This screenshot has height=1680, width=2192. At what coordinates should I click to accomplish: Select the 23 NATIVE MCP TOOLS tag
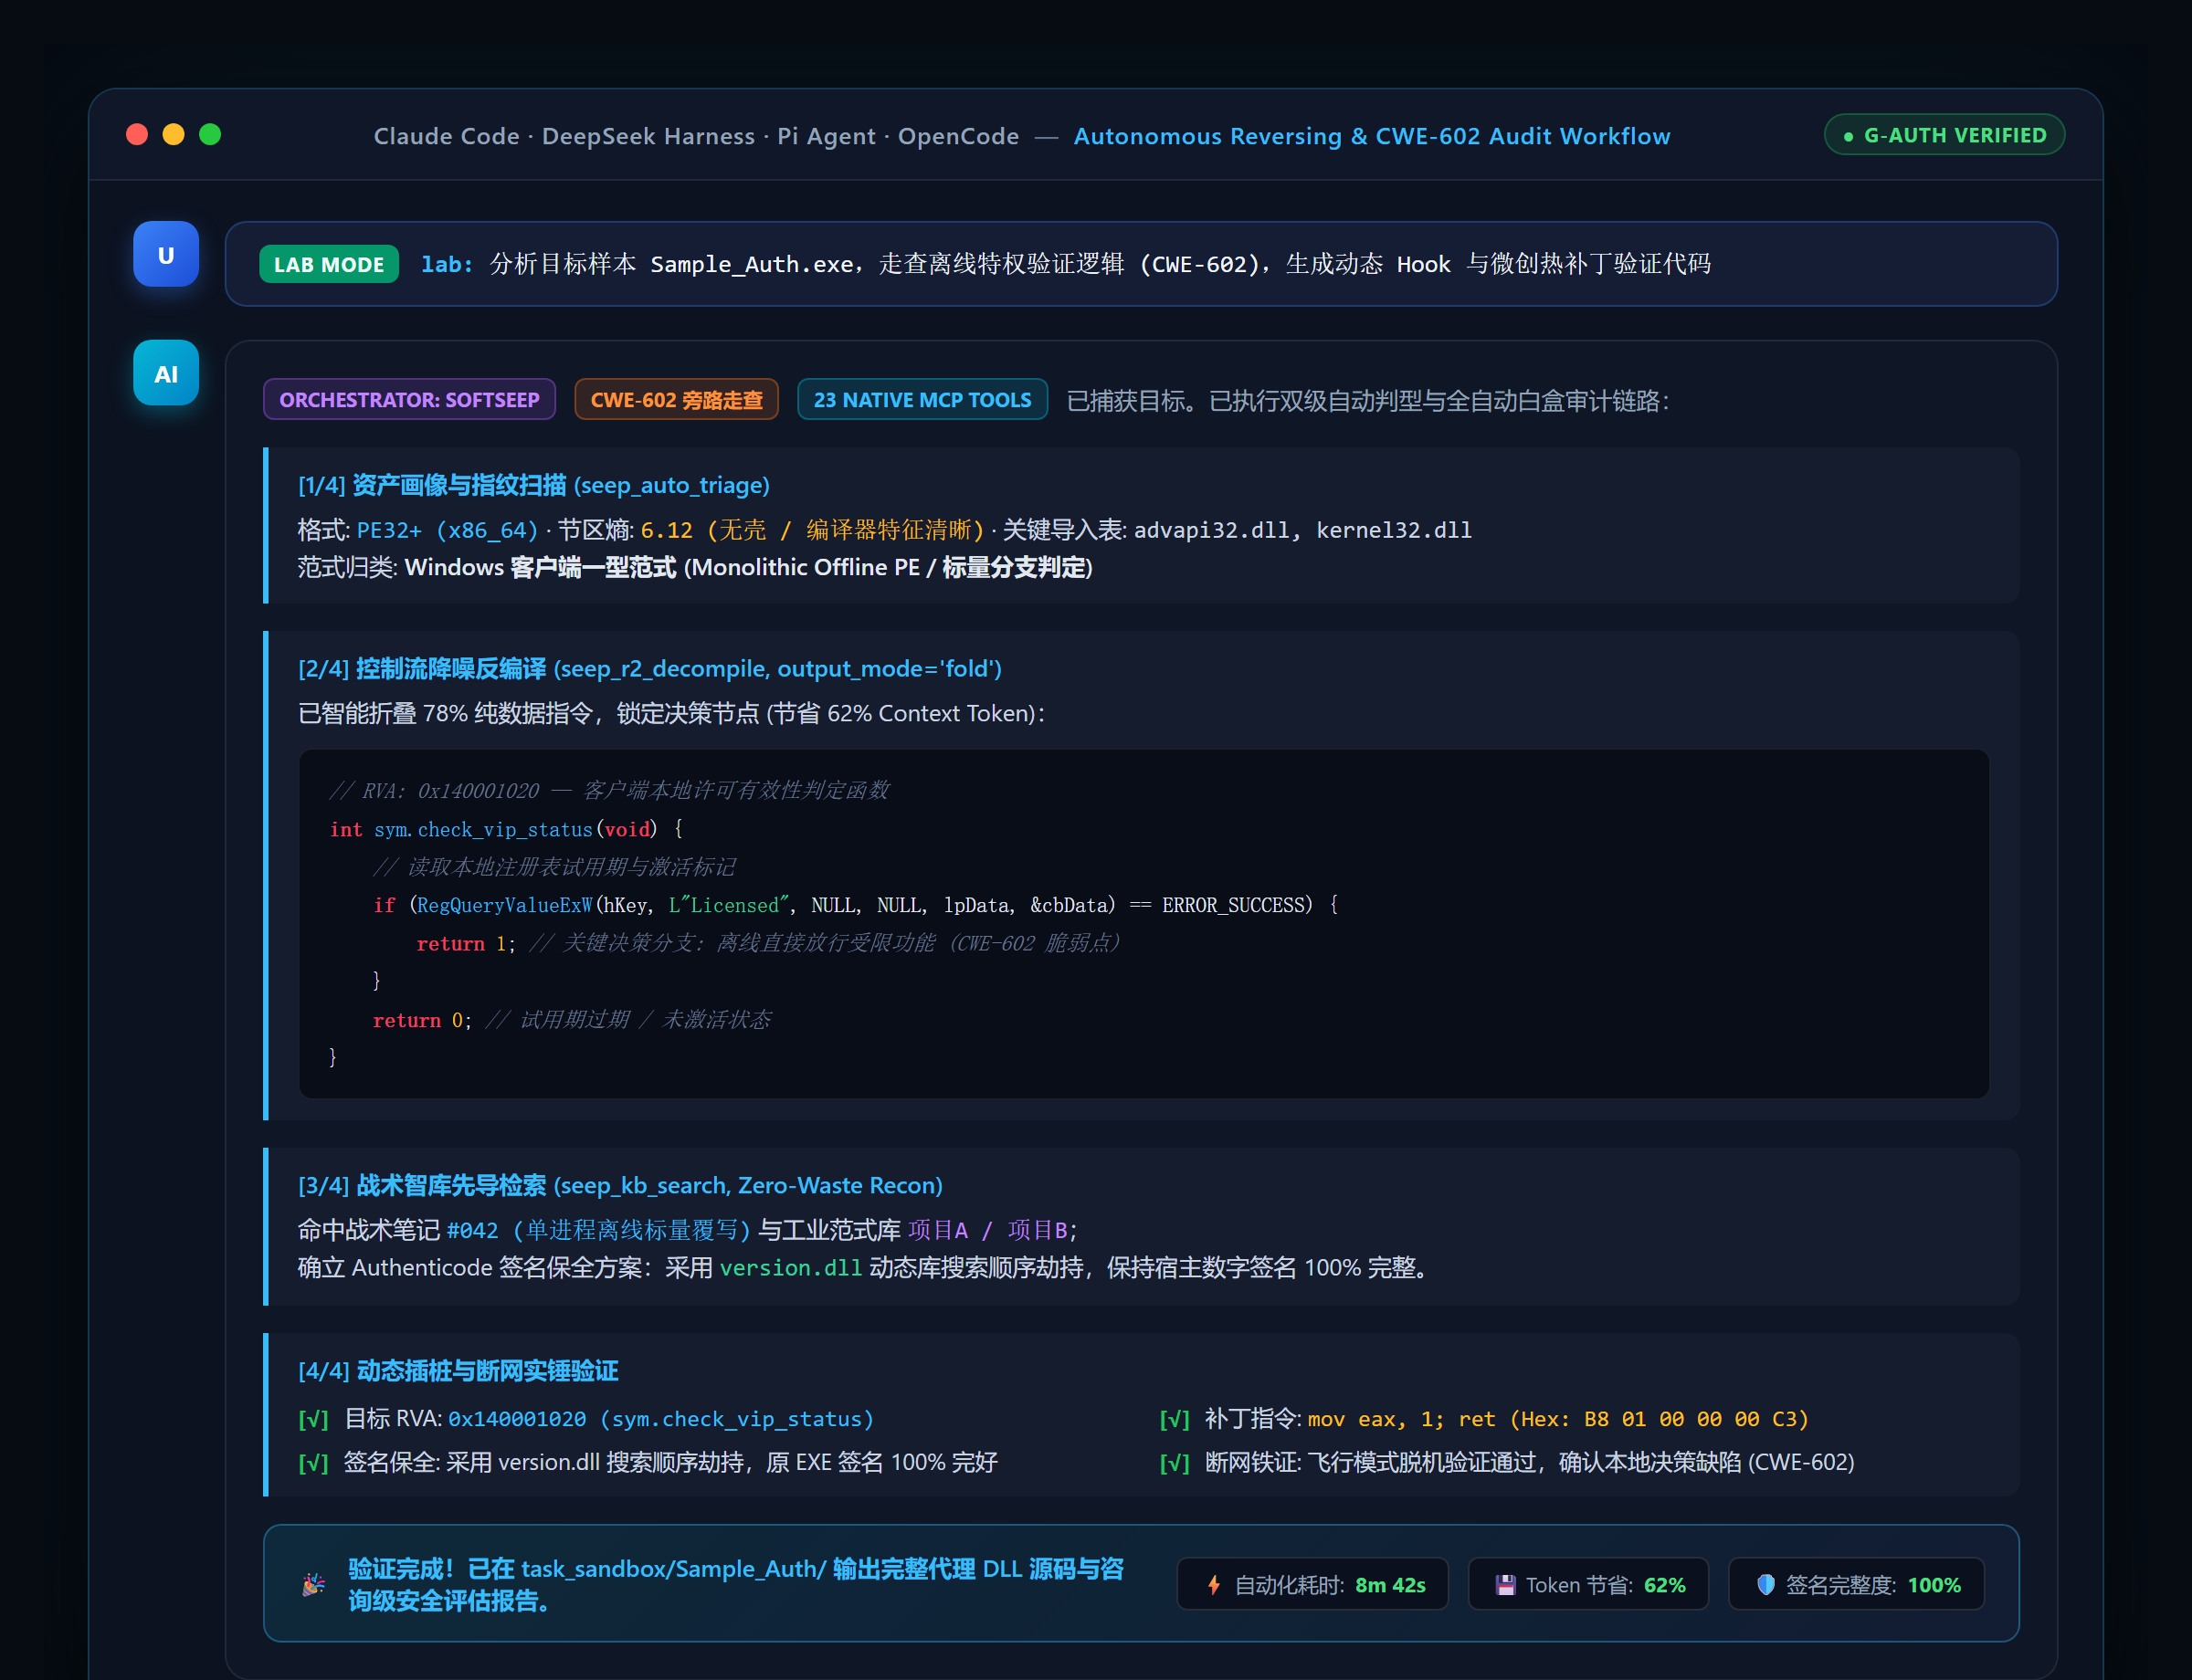pos(922,399)
